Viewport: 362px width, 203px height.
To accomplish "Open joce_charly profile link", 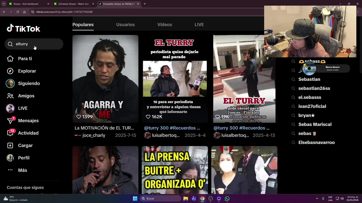I will (94, 135).
